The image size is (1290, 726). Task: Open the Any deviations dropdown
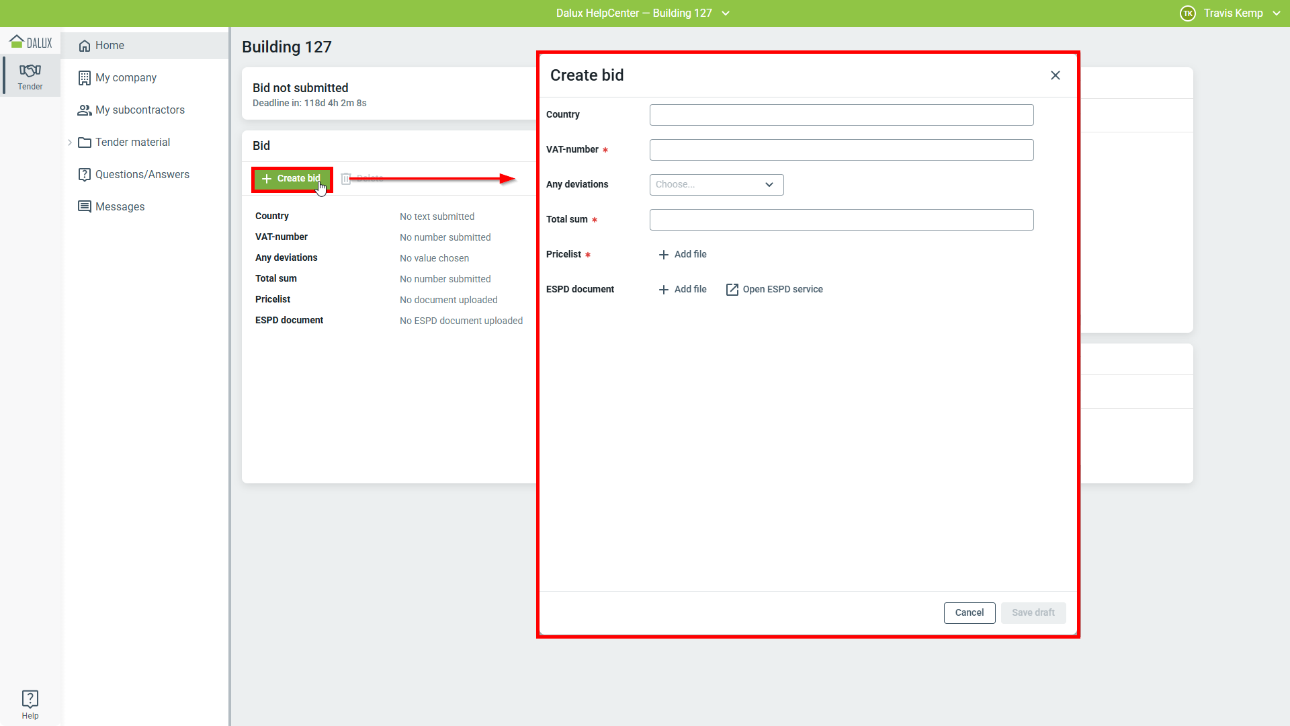click(x=716, y=185)
